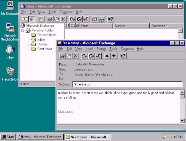Open File menu in Inbox window
This screenshot has width=186, height=141.
coord(24,12)
